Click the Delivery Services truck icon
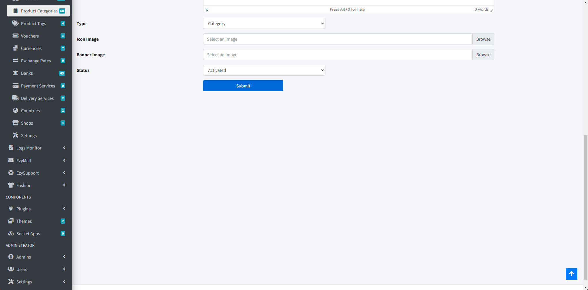This screenshot has height=290, width=588. click(15, 98)
